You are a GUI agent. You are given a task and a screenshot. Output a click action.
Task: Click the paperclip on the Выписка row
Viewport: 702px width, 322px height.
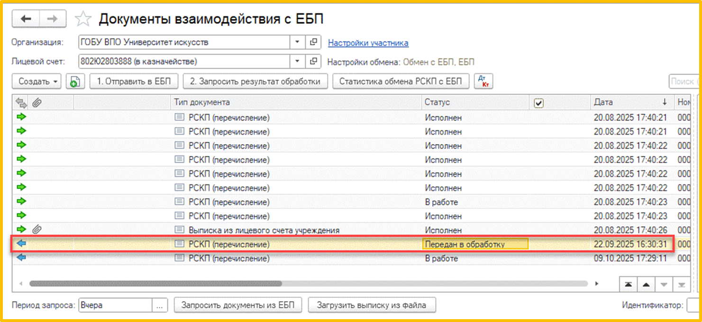coord(37,230)
